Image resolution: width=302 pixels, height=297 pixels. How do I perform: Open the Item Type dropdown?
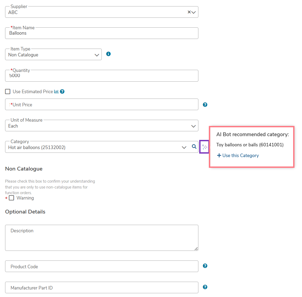coord(53,55)
